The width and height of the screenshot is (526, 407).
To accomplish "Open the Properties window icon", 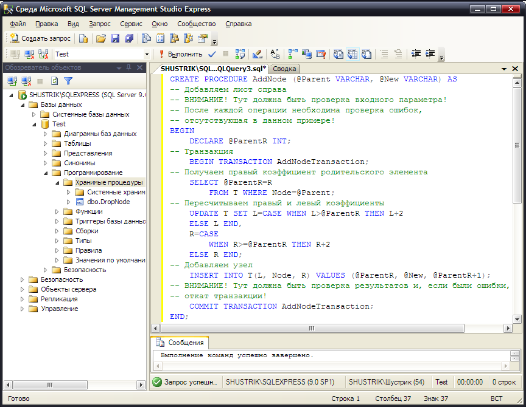I will tap(203, 38).
